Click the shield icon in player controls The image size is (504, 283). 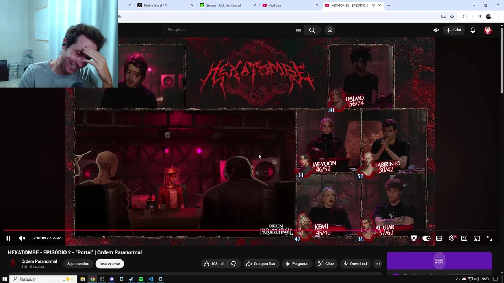coord(414,238)
